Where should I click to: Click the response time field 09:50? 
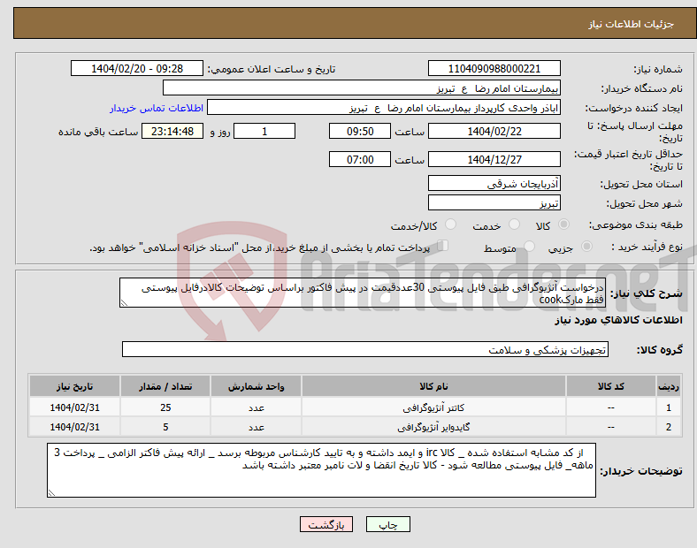tap(360, 131)
